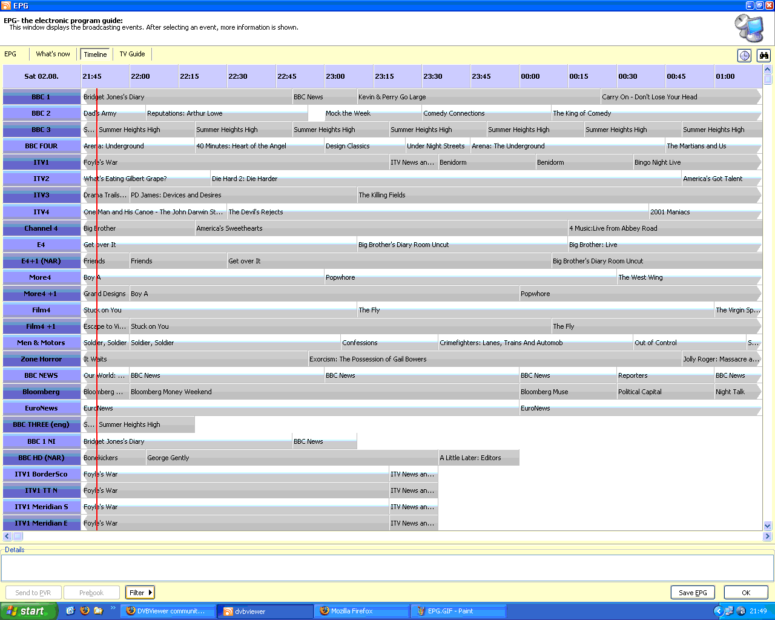Switch to DVBViewer community taskbar window
The image size is (775, 620).
pos(168,611)
